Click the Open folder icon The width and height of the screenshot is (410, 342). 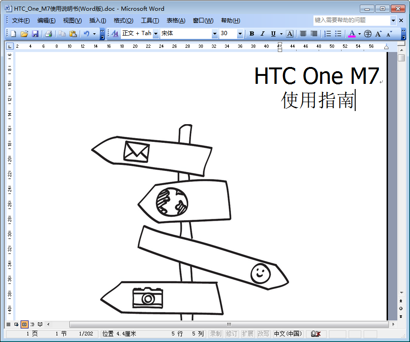coord(24,34)
